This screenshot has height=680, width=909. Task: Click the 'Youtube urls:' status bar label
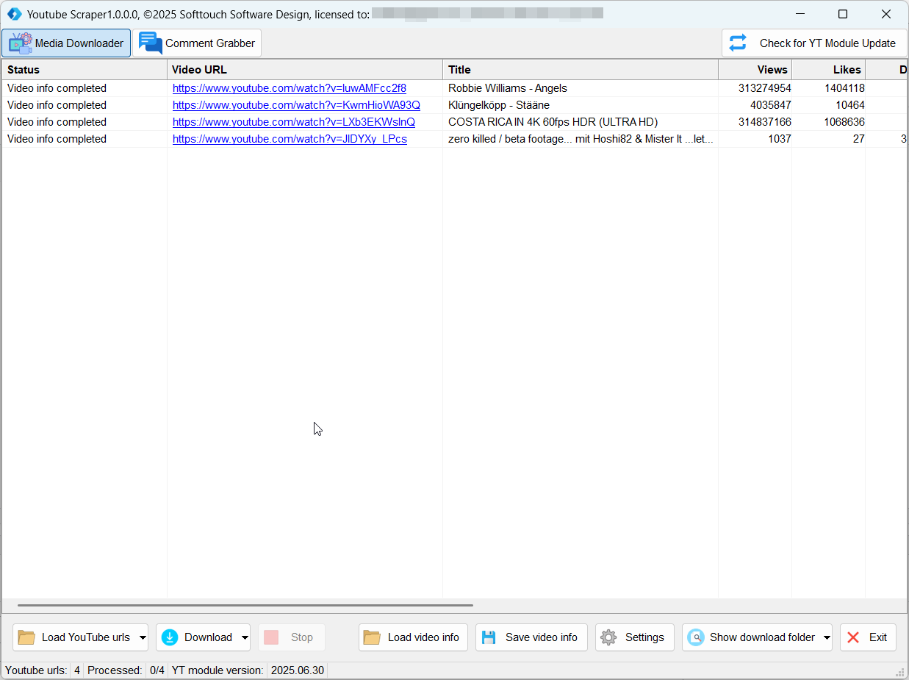pyautogui.click(x=36, y=670)
